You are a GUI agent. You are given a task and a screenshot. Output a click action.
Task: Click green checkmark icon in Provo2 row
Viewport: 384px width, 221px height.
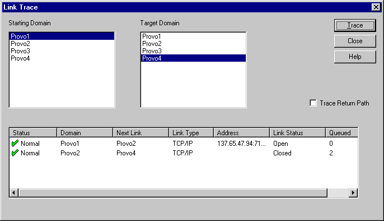(15, 153)
